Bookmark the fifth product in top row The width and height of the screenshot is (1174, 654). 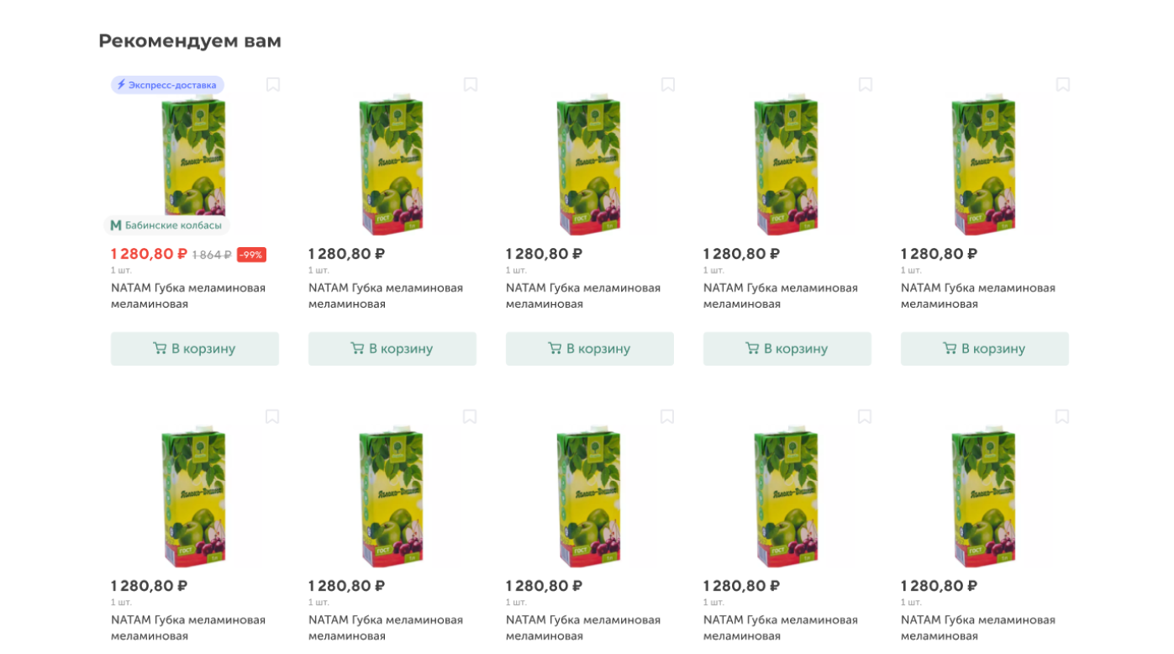(x=1063, y=84)
